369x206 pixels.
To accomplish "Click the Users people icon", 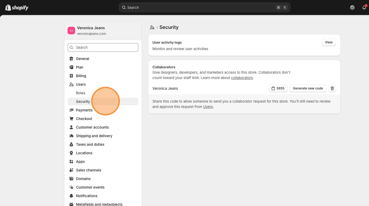I will [71, 84].
